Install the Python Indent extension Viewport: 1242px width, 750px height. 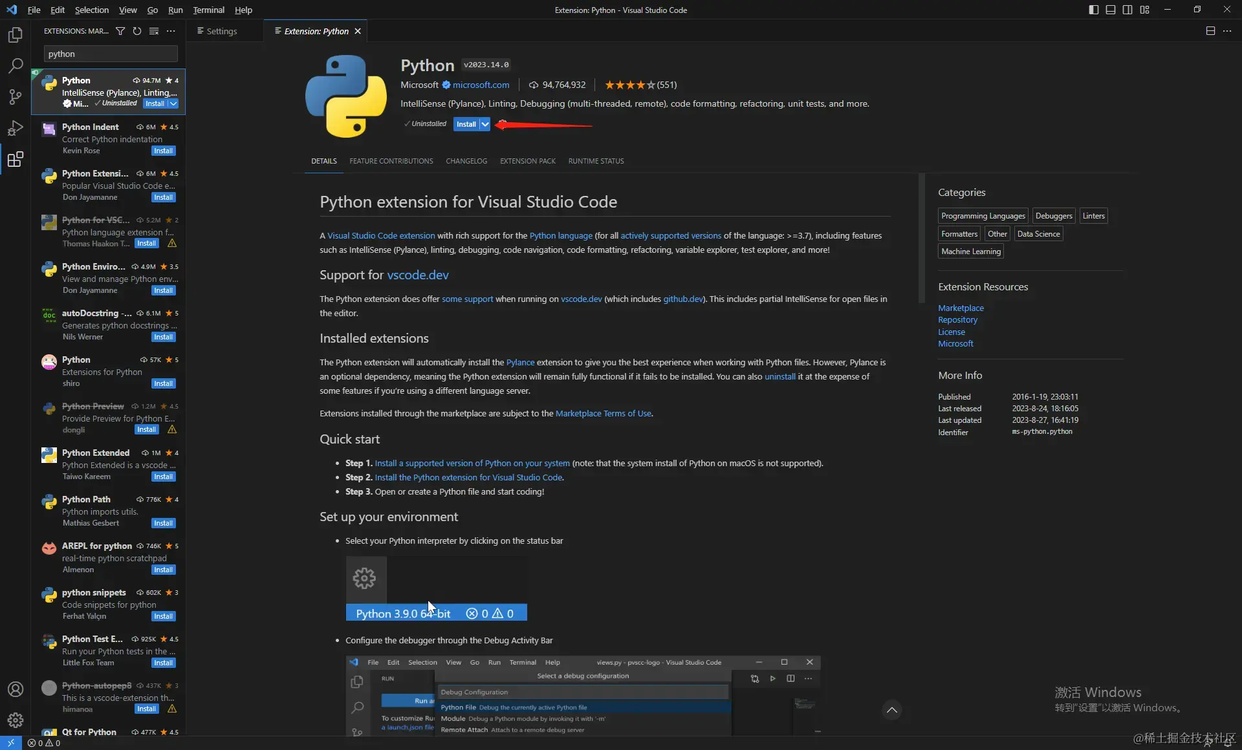[x=163, y=151]
